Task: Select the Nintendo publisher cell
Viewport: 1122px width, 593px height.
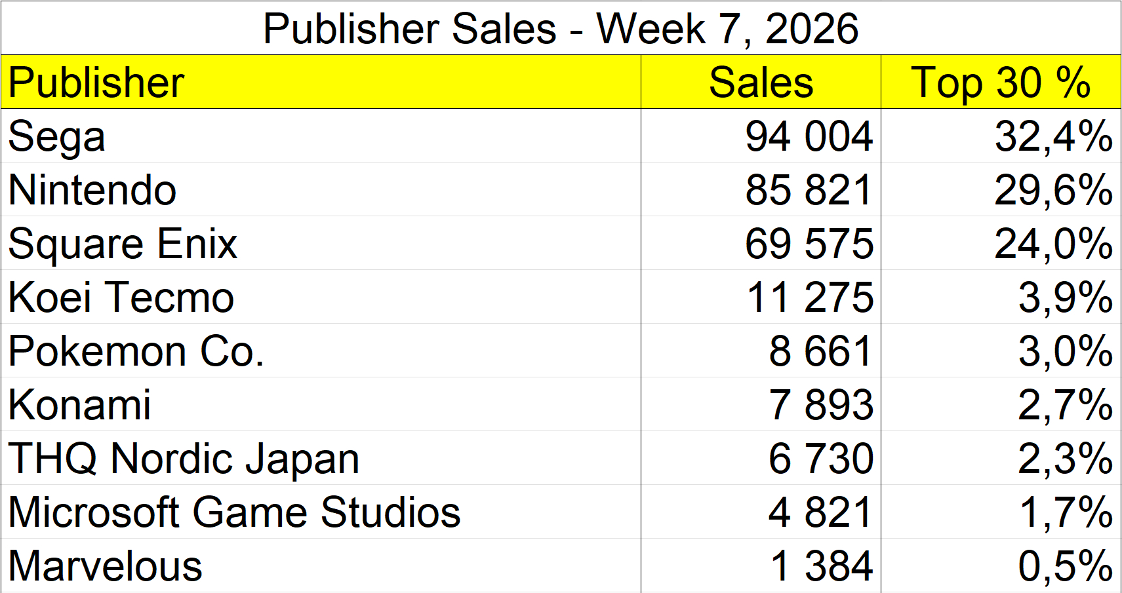Action: coord(92,190)
